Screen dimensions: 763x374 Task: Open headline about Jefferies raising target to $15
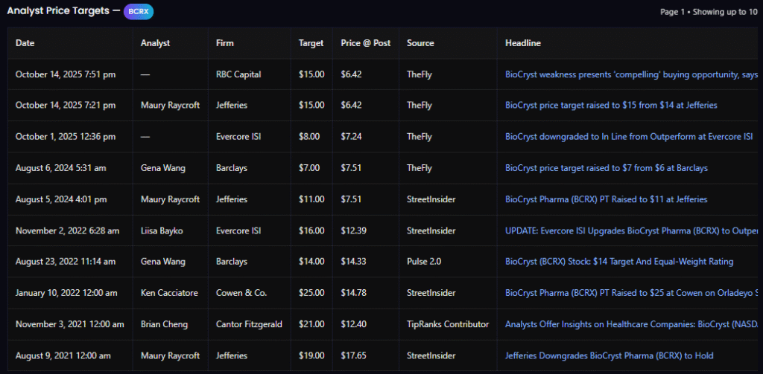pos(611,106)
